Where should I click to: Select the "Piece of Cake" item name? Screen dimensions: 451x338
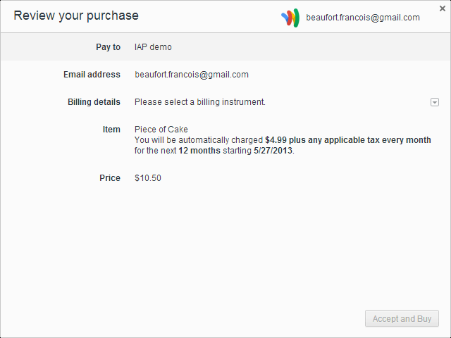pyautogui.click(x=161, y=130)
